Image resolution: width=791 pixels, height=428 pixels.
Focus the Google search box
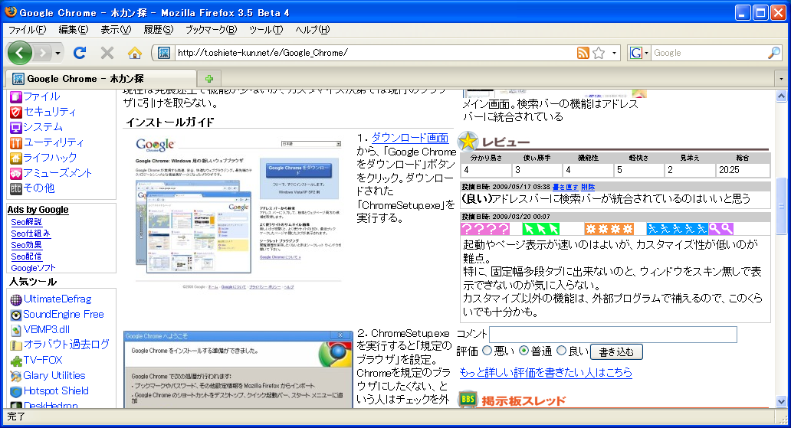point(709,52)
